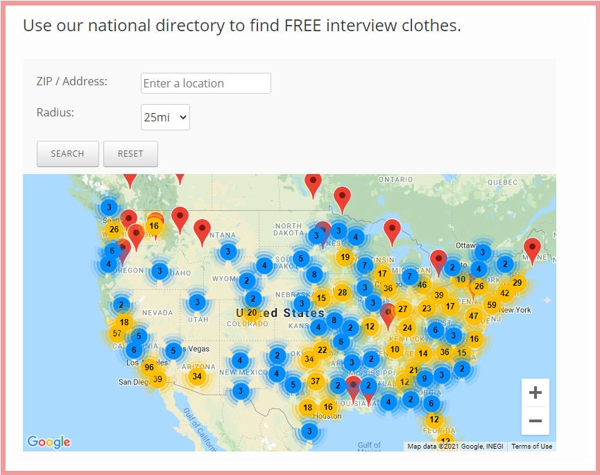Viewport: 600px width, 475px height.
Task: Select the 46 cluster in Michigan
Action: coord(422,284)
